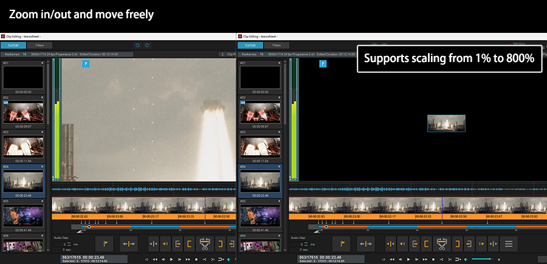
Task: Click the set start bracket in the right window
Action: (427, 243)
